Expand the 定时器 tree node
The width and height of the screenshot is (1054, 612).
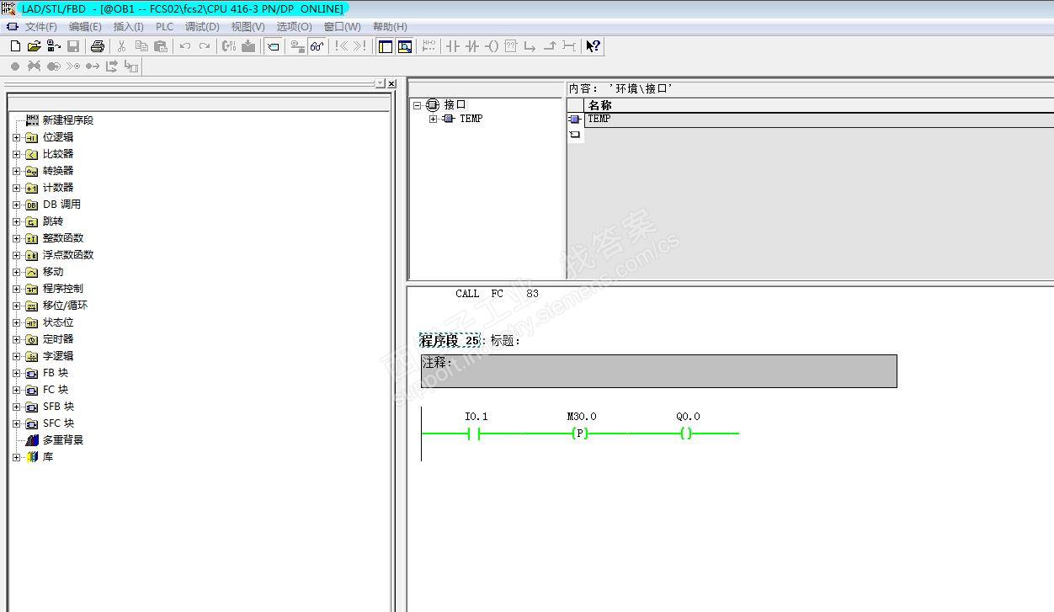(x=16, y=339)
